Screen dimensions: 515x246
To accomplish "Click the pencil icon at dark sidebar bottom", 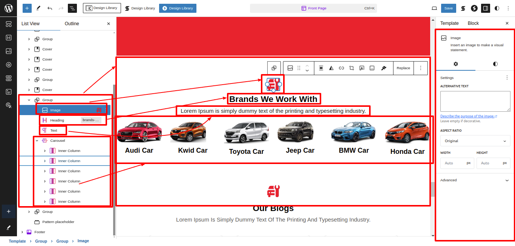I will (x=9, y=228).
